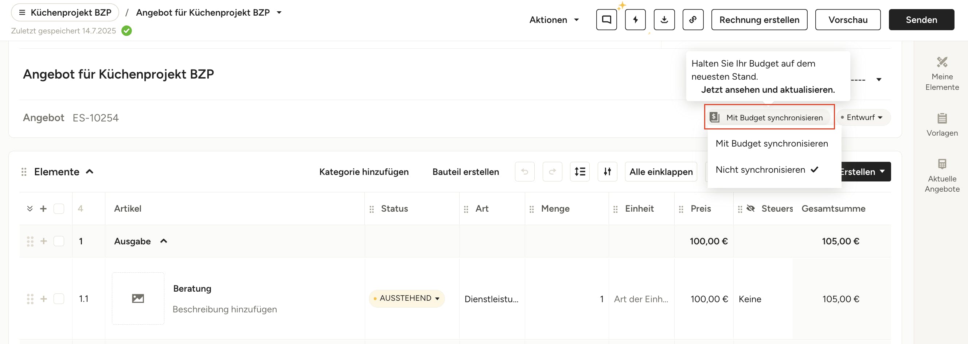Click the lightning bolt automation icon
The image size is (968, 344).
tap(635, 20)
